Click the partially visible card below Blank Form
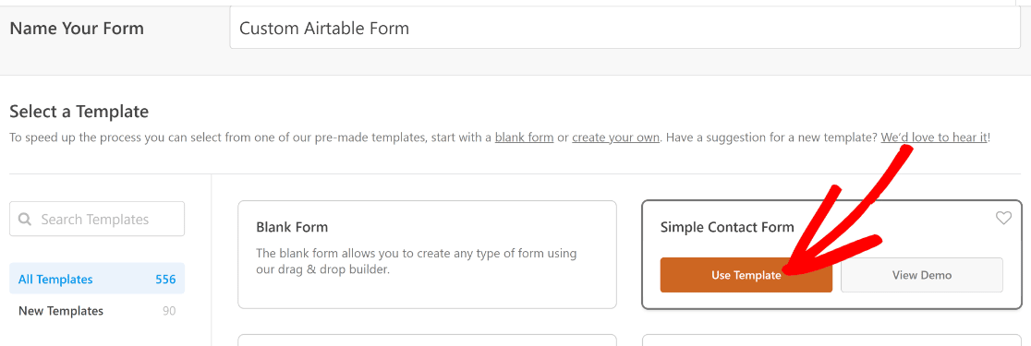 (x=428, y=340)
